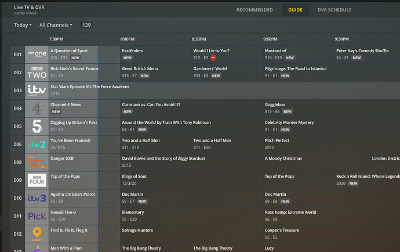Open Rock n Roll Island programme
The width and height of the screenshot is (400, 252).
tap(368, 180)
